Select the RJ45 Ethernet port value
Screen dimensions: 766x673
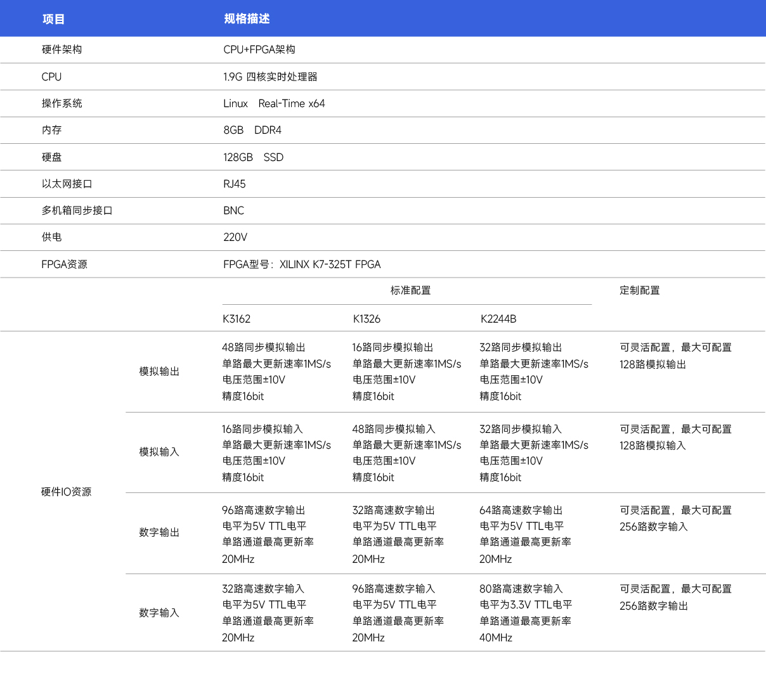pos(234,184)
